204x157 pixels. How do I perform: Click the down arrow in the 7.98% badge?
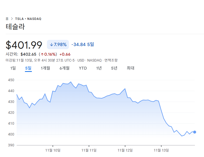pos(51,44)
